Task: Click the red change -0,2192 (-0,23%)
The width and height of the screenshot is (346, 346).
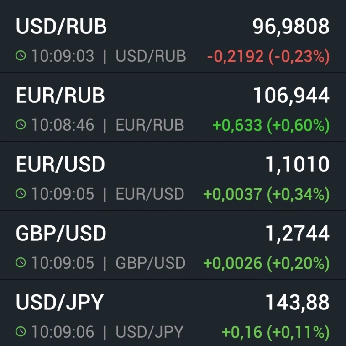Action: pyautogui.click(x=268, y=56)
